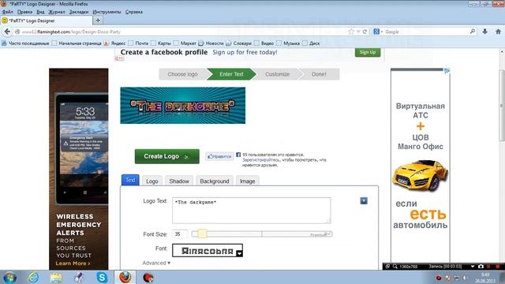The image size is (505, 284).
Task: Click in the Logo Text input box
Action: coord(252,211)
